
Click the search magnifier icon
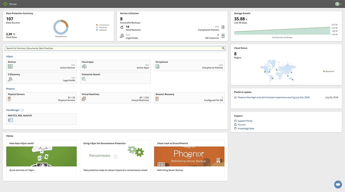(x=223, y=48)
